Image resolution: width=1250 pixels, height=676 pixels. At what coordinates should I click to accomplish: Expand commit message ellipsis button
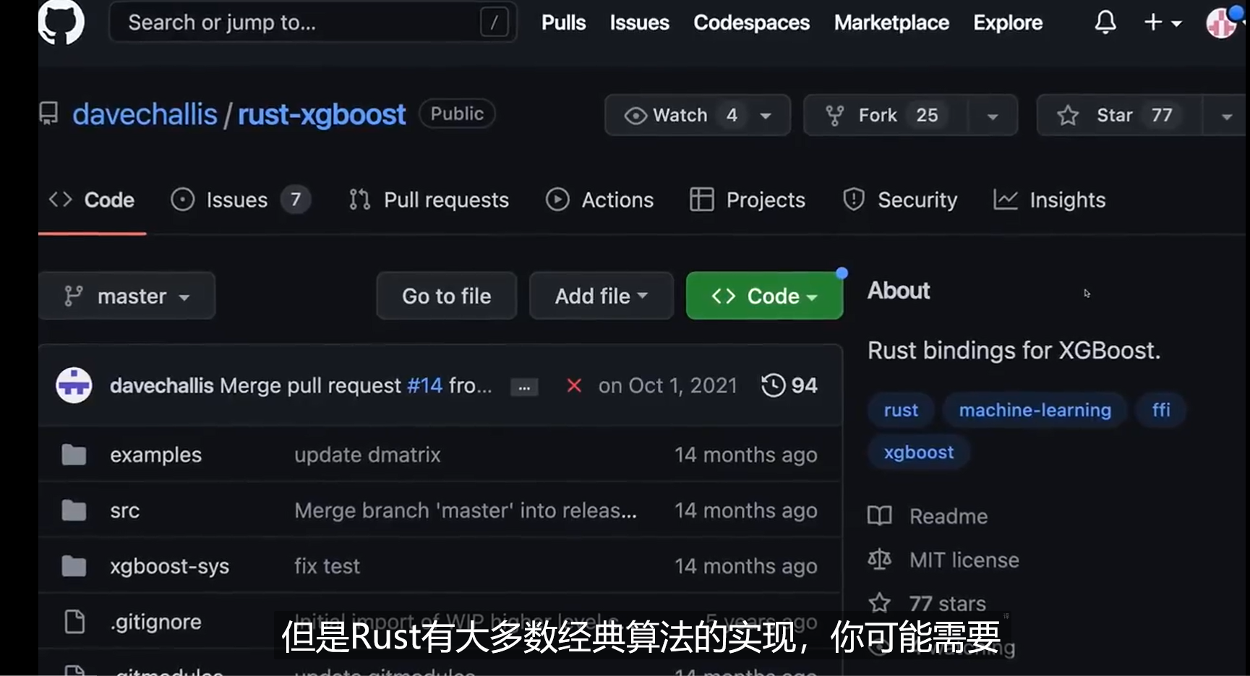(524, 387)
